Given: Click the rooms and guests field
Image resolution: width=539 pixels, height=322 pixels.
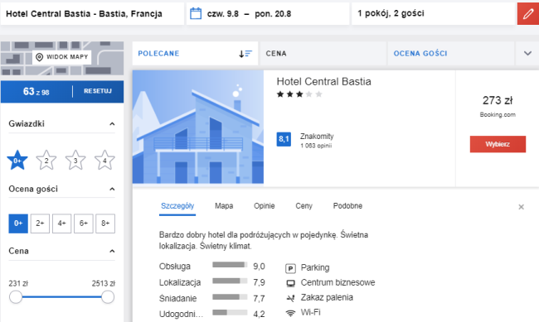Looking at the screenshot, I should 433,14.
